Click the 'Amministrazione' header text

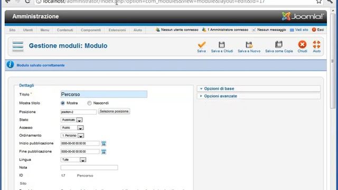tap(35, 16)
